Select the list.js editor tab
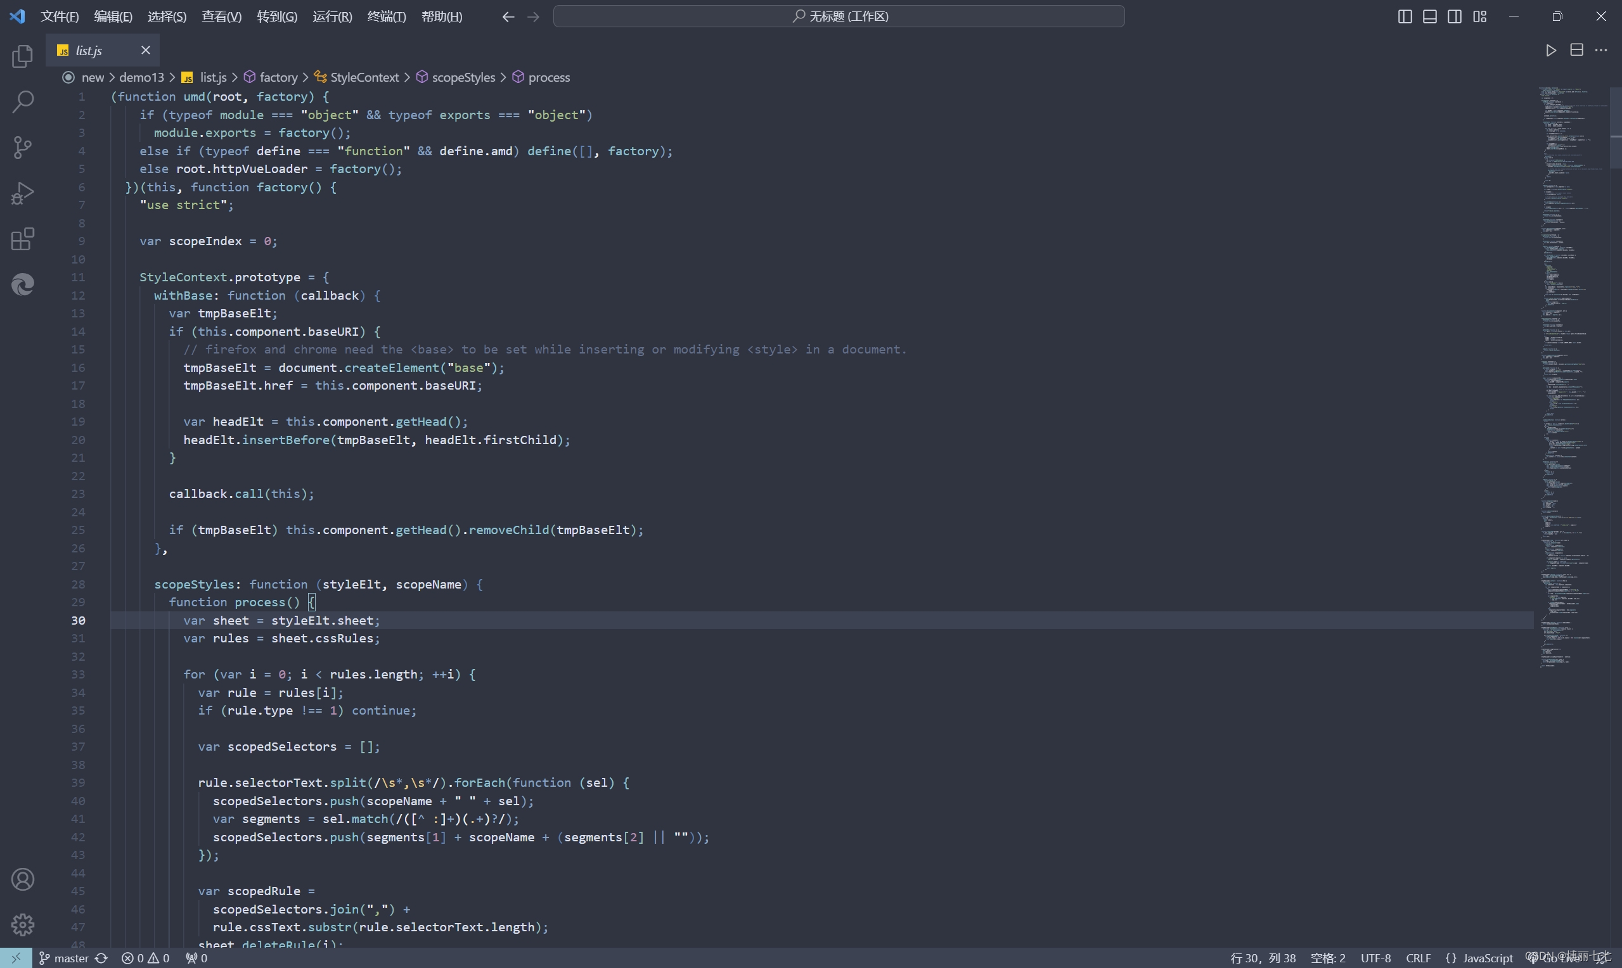The height and width of the screenshot is (968, 1622). (x=89, y=50)
